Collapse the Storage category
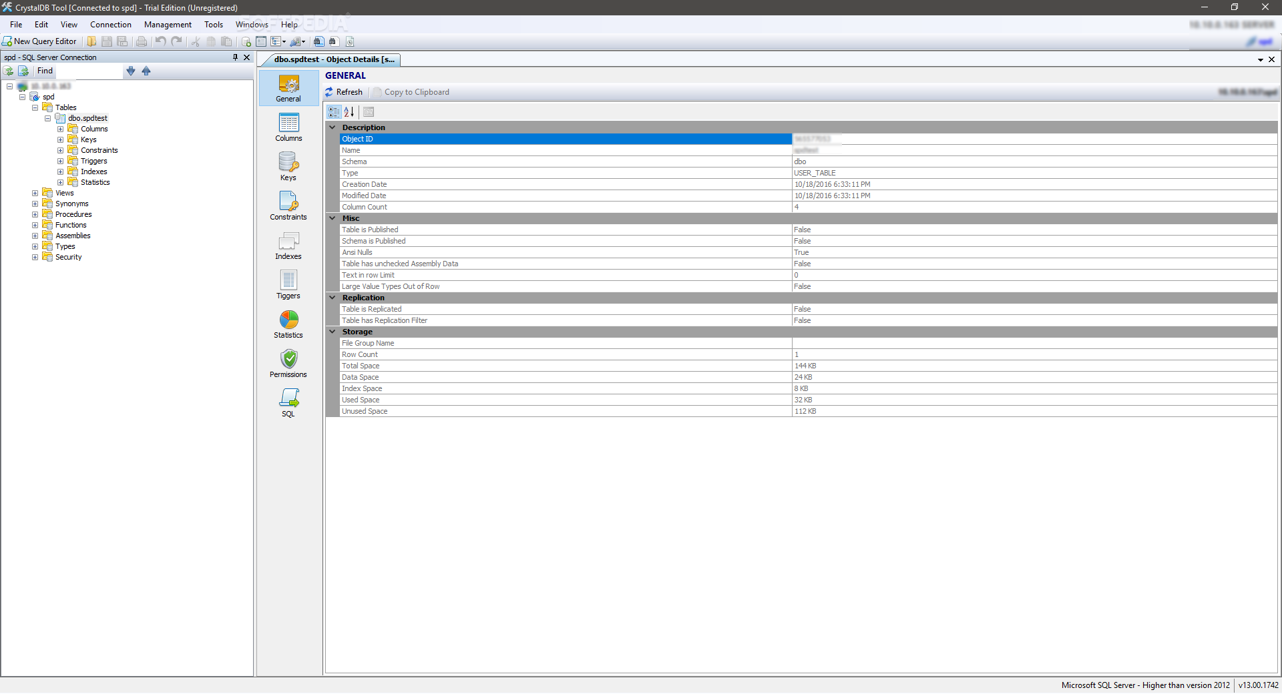 (333, 332)
